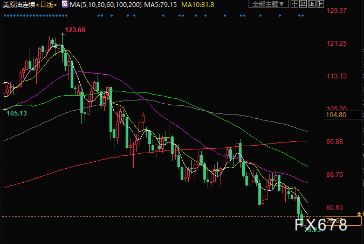The image size is (364, 244).
Task: Change the 日线 period selector
Action: (x=46, y=5)
